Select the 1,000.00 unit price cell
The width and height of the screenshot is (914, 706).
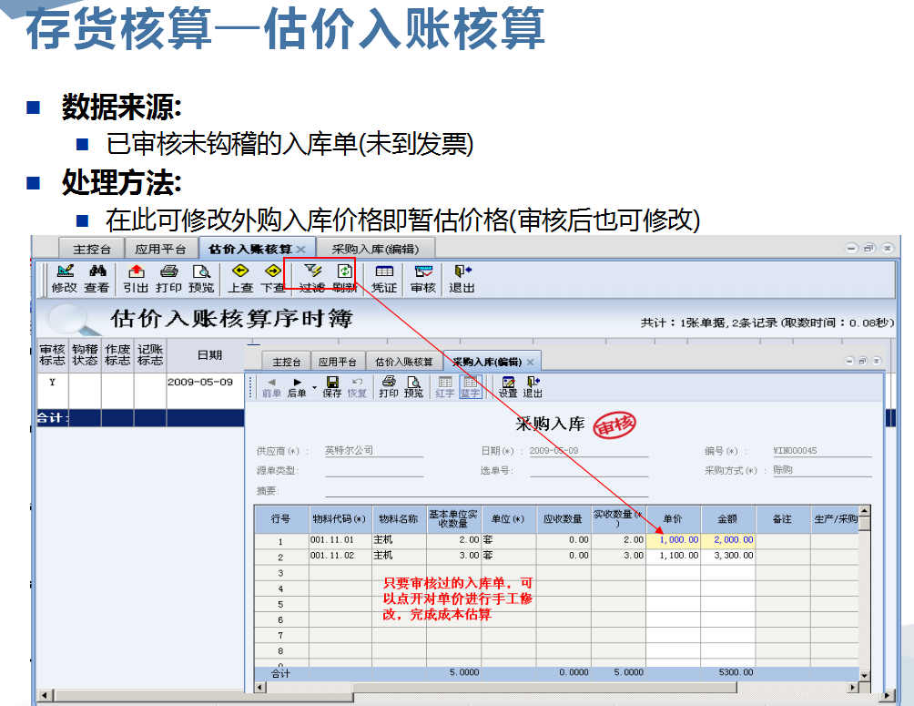coord(678,539)
